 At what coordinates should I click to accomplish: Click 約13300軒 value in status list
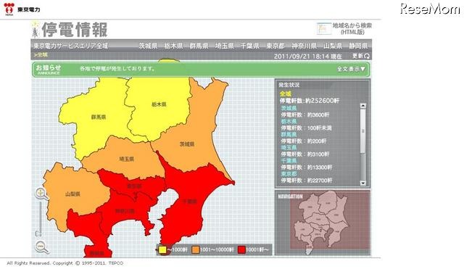pyautogui.click(x=320, y=167)
